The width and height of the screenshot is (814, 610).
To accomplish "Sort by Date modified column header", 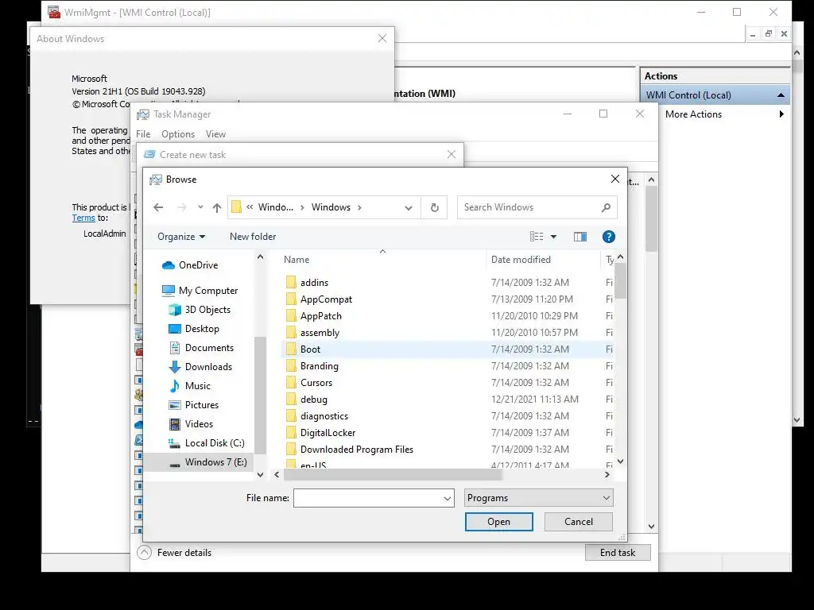I will pyautogui.click(x=521, y=260).
